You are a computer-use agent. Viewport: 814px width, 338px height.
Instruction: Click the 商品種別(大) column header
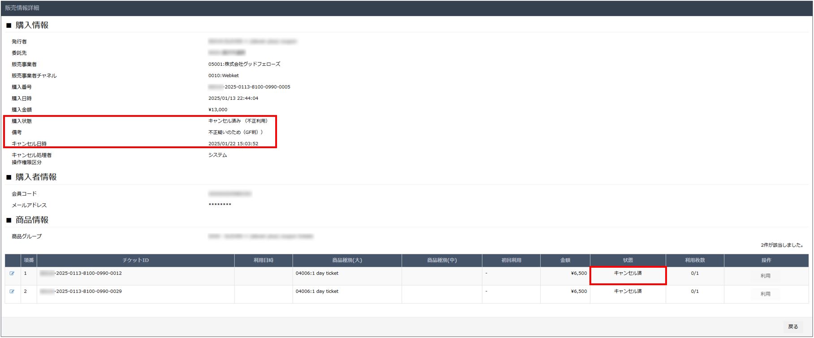347,261
